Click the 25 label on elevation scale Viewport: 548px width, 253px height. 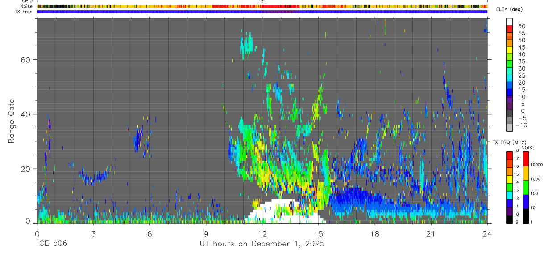point(521,76)
